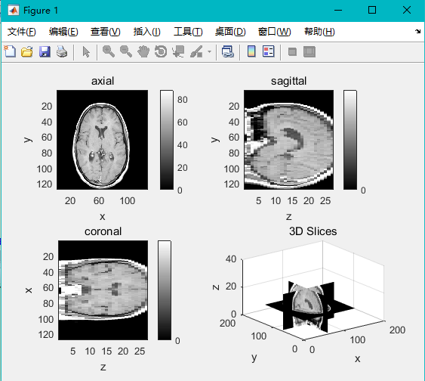The image size is (425, 381).
Task: Click the coronal brain slice image
Action: 103,290
